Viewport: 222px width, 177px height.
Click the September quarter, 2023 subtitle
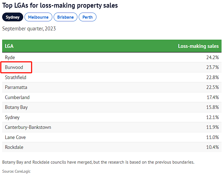click(29, 28)
